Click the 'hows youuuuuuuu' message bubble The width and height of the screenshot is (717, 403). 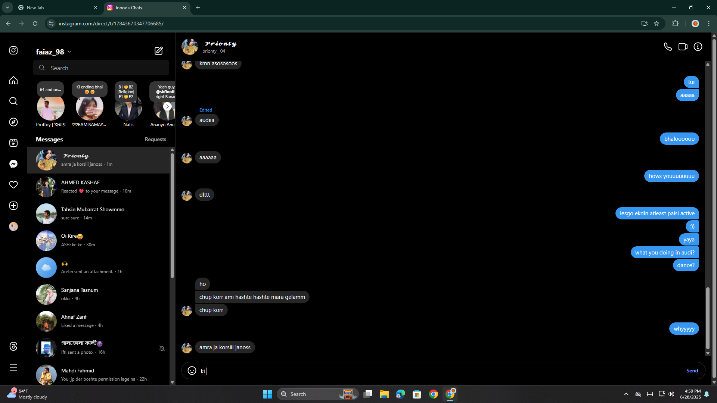(x=671, y=176)
